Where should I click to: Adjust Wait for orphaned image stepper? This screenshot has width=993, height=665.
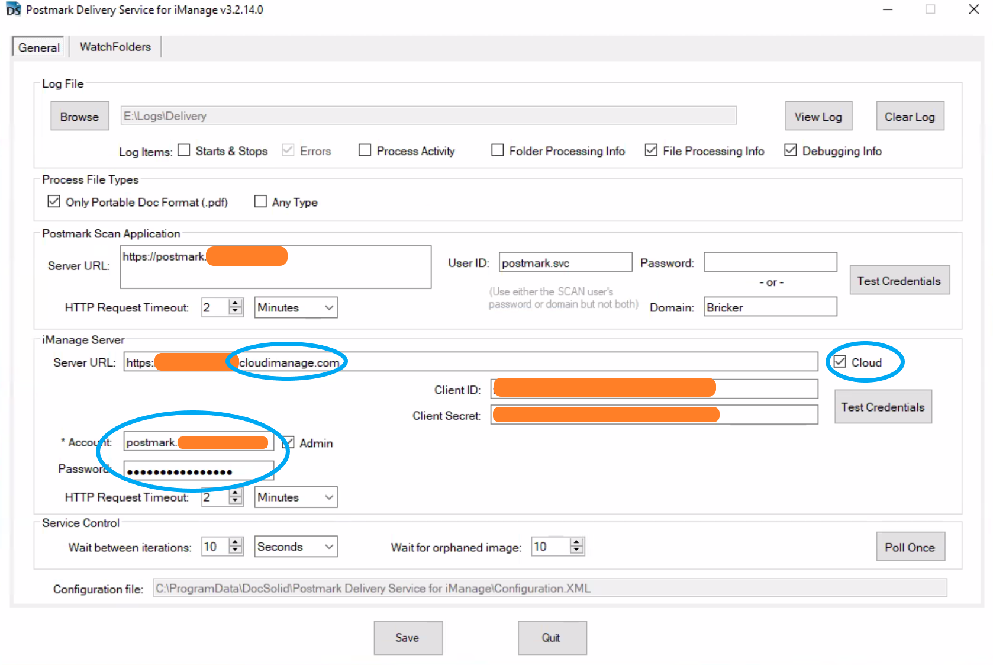tap(577, 546)
